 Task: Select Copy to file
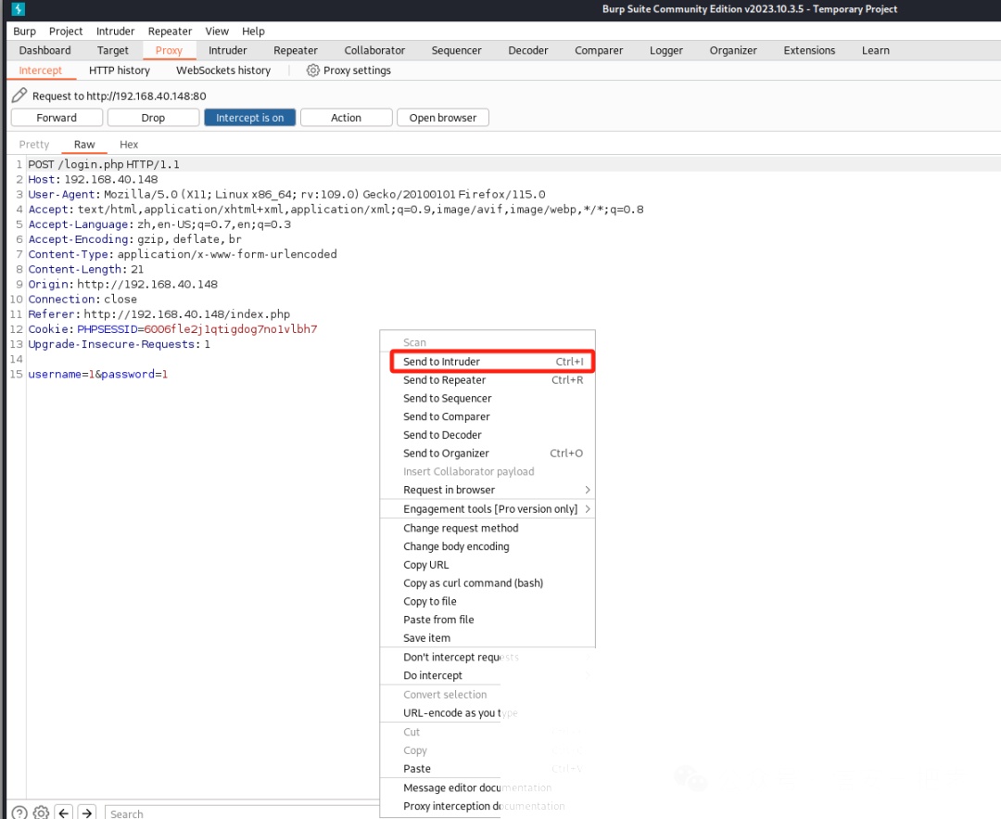click(x=488, y=601)
